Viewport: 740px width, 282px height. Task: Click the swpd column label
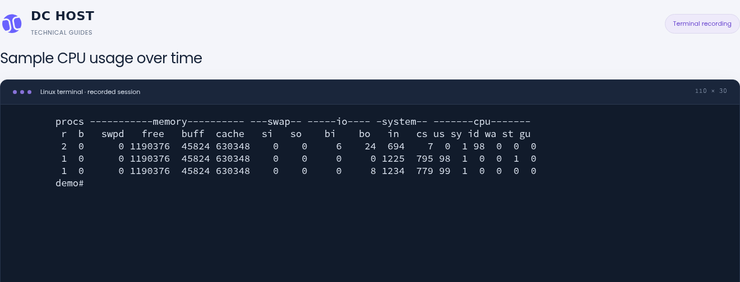(113, 134)
